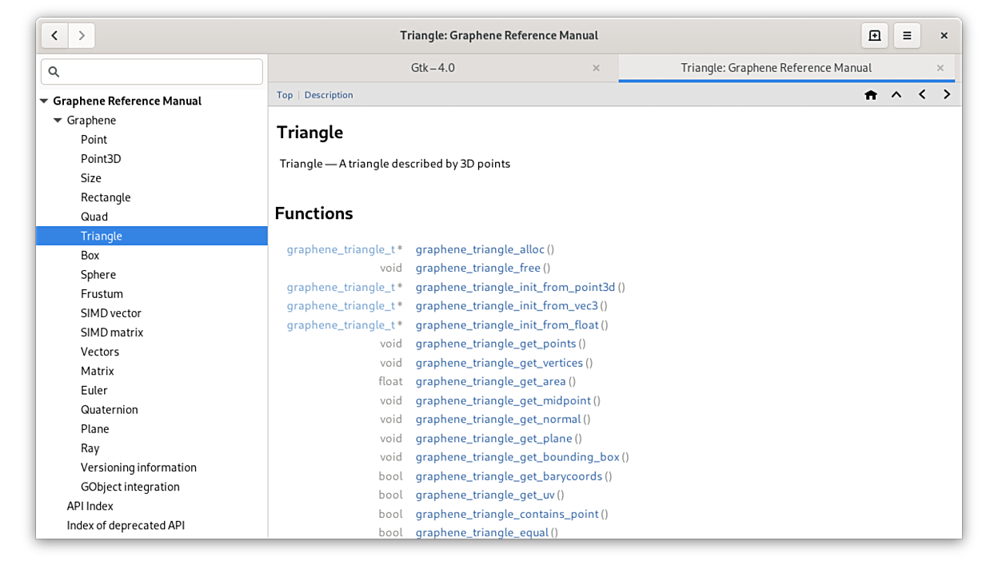Click the forward navigation arrow in header
Viewport: 998px width, 561px height.
point(82,35)
